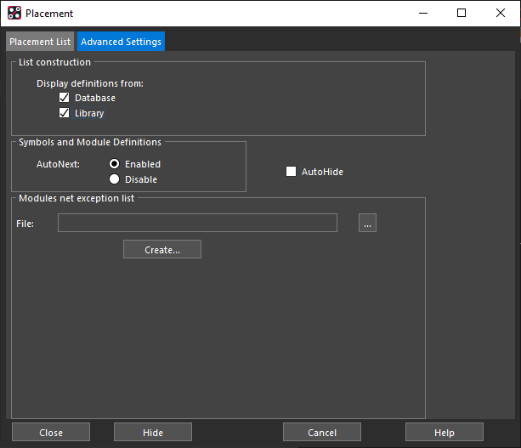The height and width of the screenshot is (448, 521).
Task: Open Help for the Placement dialog
Action: (x=445, y=432)
